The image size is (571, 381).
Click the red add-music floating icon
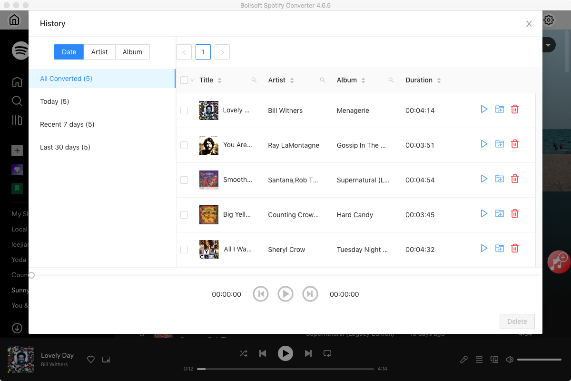[558, 261]
